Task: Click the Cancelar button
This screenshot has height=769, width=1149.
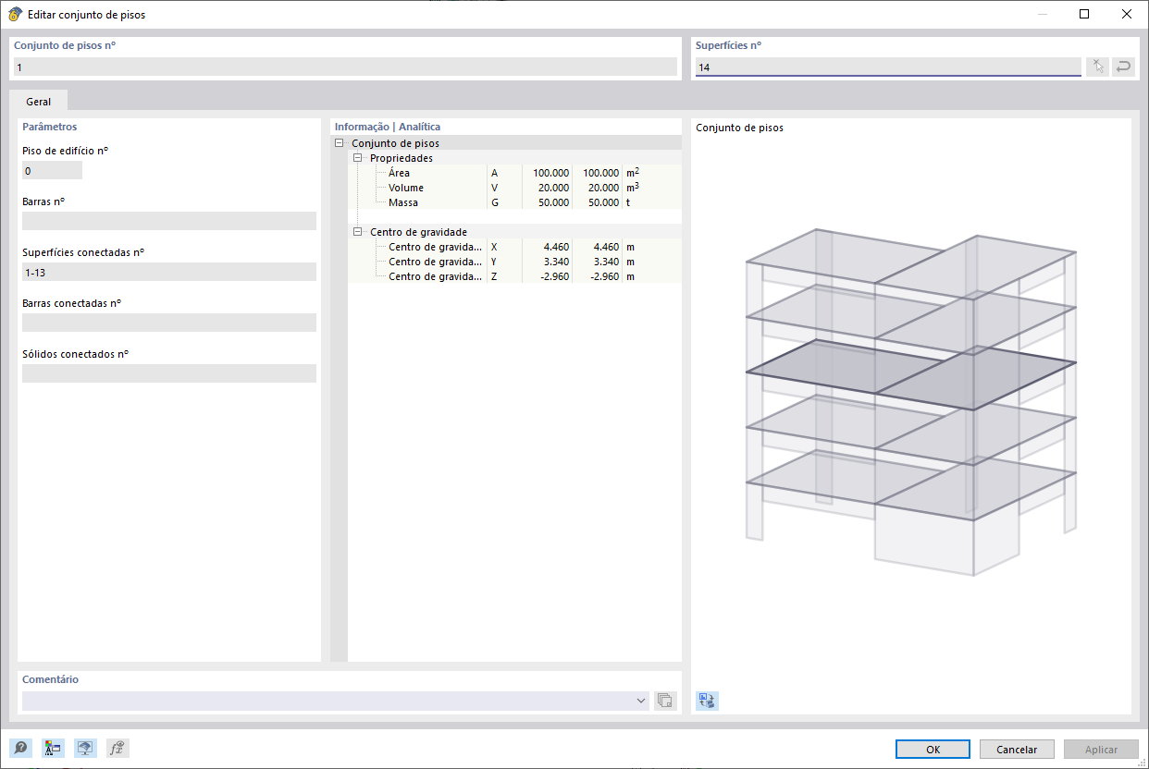Action: (1017, 750)
